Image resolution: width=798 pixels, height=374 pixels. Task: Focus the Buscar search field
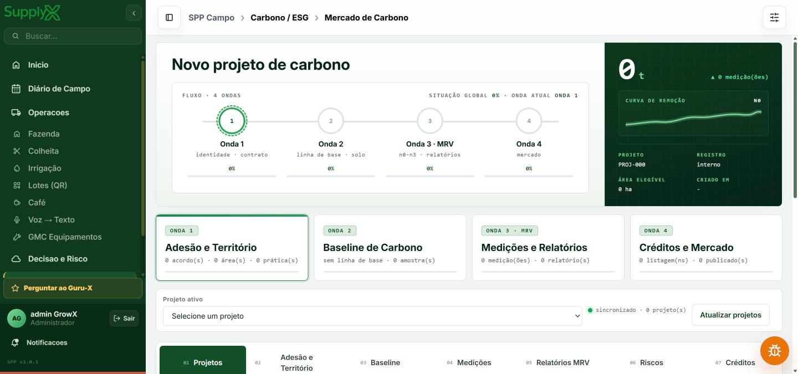(73, 36)
